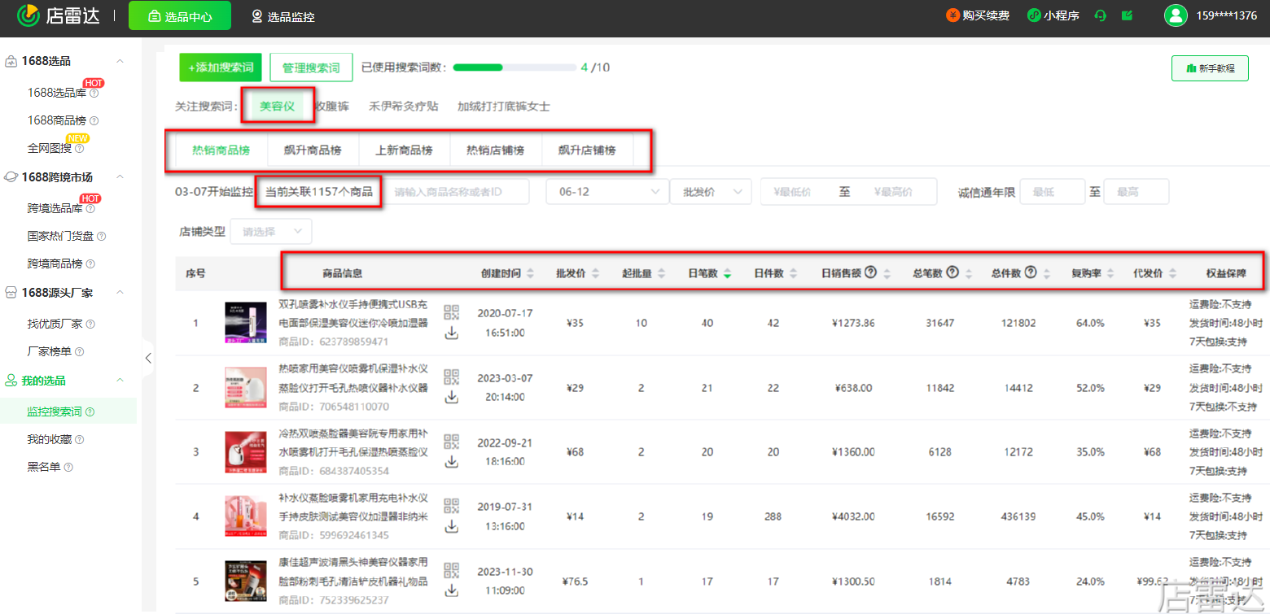The height and width of the screenshot is (614, 1270).
Task: Open the 小程序 mini-program icon
Action: click(1033, 15)
